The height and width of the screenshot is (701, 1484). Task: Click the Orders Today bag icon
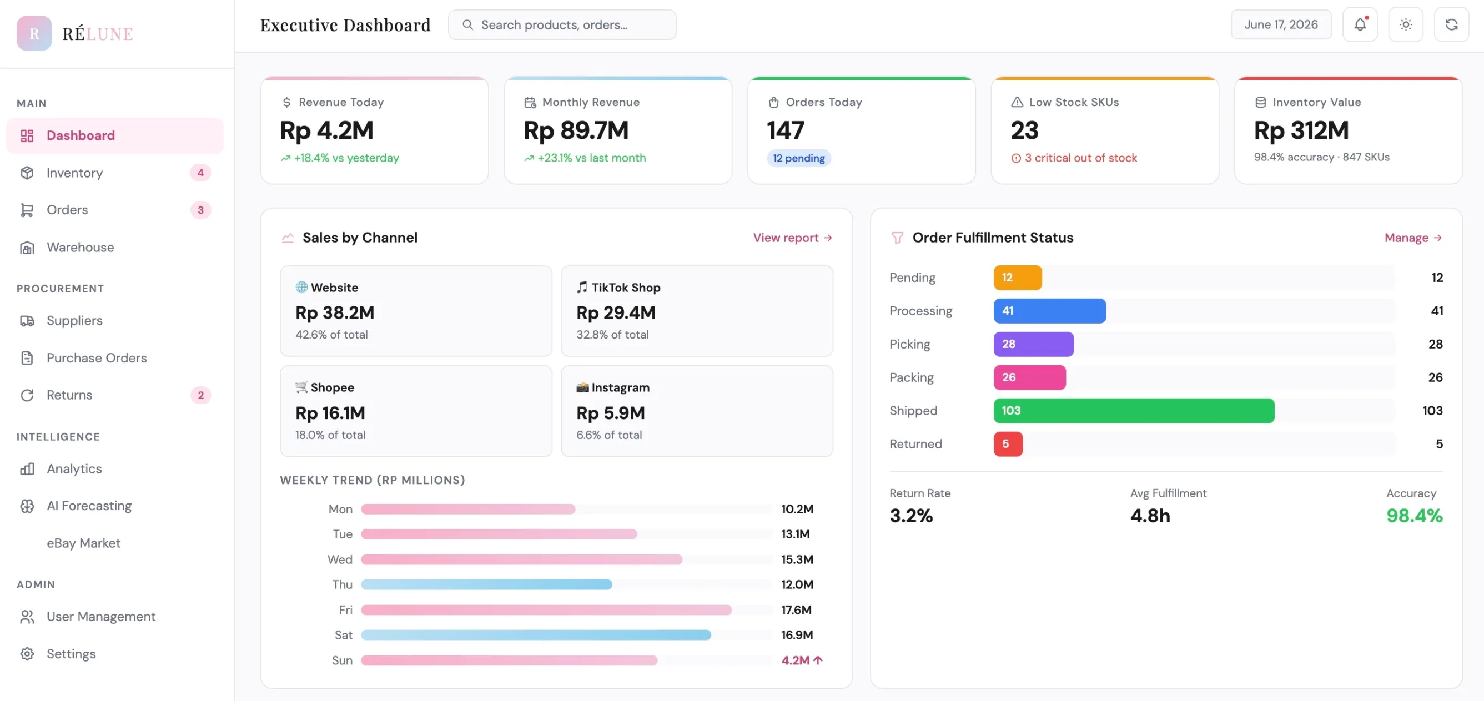(773, 102)
